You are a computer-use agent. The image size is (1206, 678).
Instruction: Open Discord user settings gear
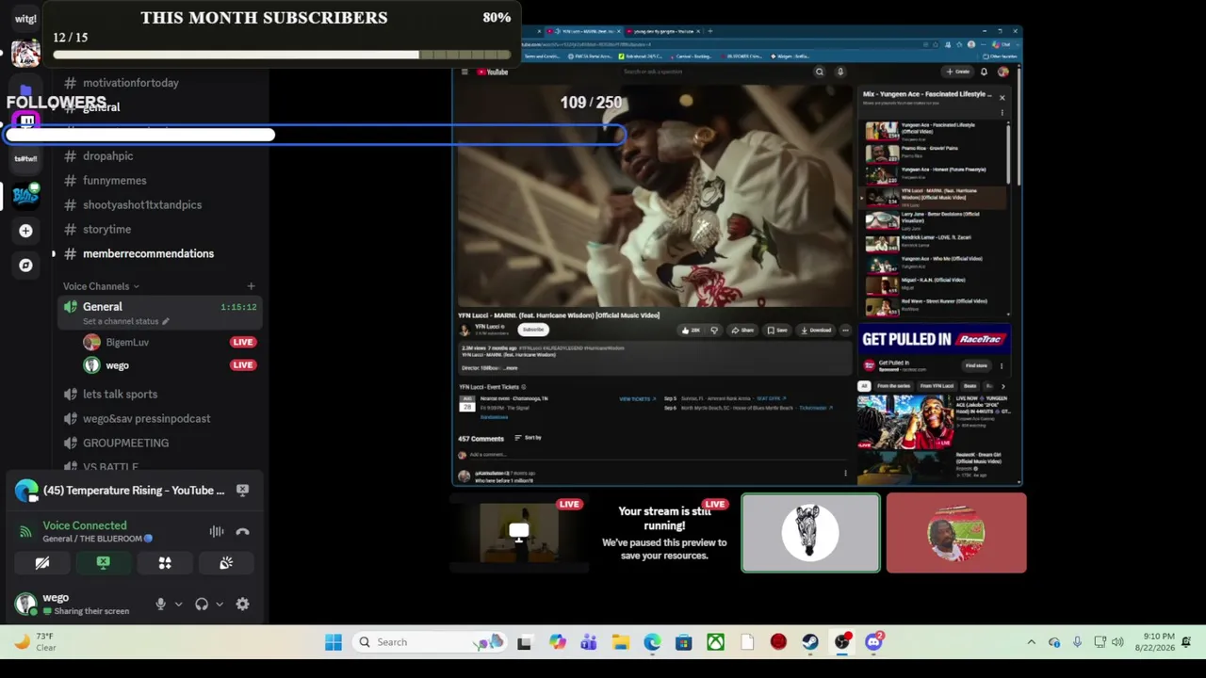(242, 605)
